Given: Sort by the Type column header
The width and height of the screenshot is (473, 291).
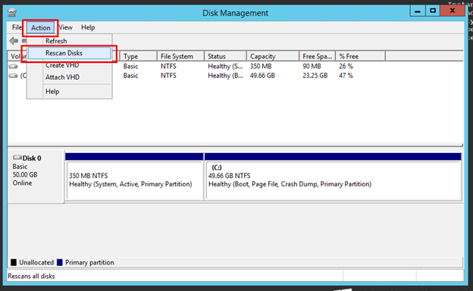Looking at the screenshot, I should (139, 56).
